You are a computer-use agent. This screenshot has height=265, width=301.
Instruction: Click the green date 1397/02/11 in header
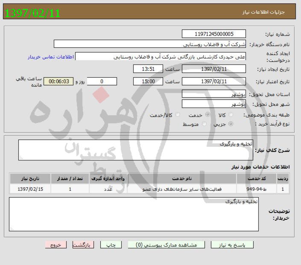click(32, 13)
